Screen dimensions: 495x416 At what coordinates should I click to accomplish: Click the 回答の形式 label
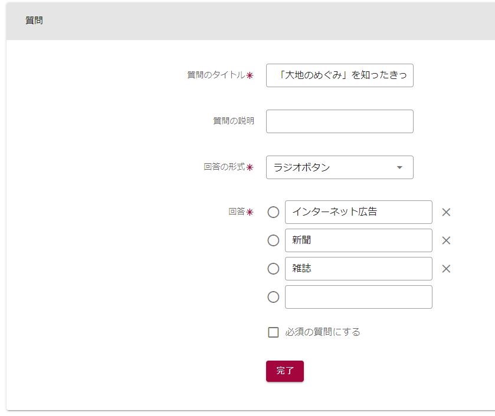224,167
